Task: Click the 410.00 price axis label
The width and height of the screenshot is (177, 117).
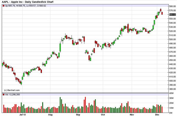Action: click(172, 77)
